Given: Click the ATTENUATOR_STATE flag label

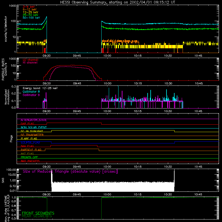Looking at the screenshot, I should click(34, 120).
